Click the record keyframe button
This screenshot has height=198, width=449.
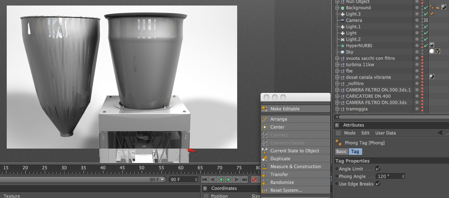pos(255,180)
